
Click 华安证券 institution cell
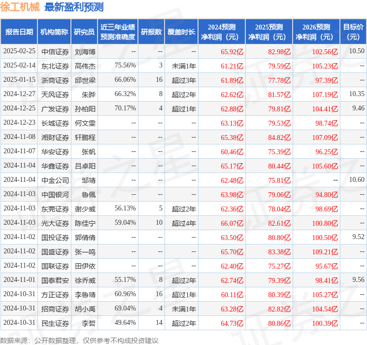click(55, 152)
